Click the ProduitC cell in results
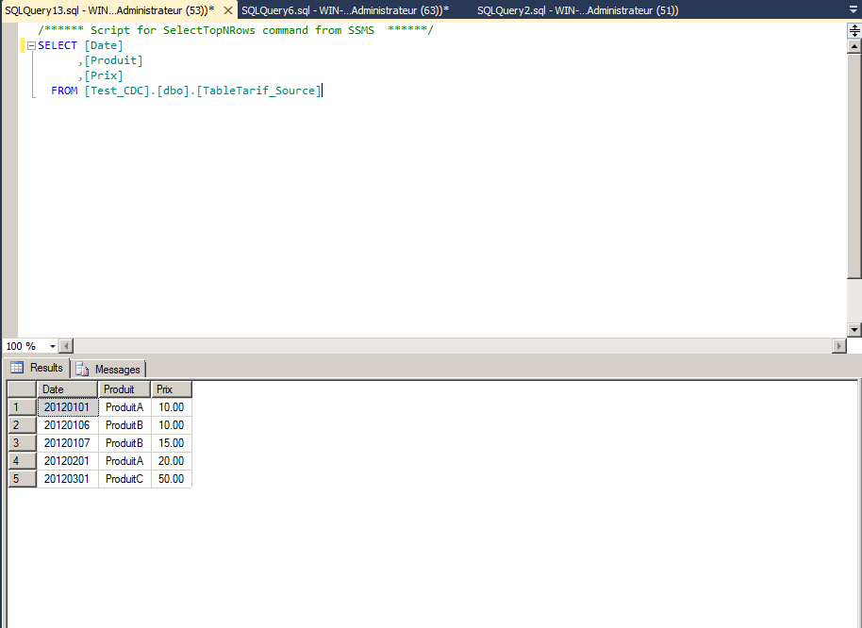This screenshot has height=628, width=862. (124, 479)
